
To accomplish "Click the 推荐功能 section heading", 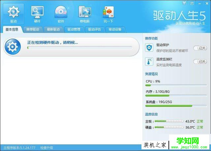I will [x=151, y=38].
